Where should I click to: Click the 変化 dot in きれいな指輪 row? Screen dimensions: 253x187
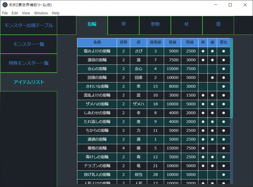pos(223,86)
